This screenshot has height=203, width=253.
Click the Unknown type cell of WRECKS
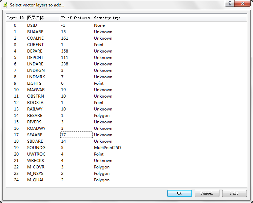[x=103, y=161]
